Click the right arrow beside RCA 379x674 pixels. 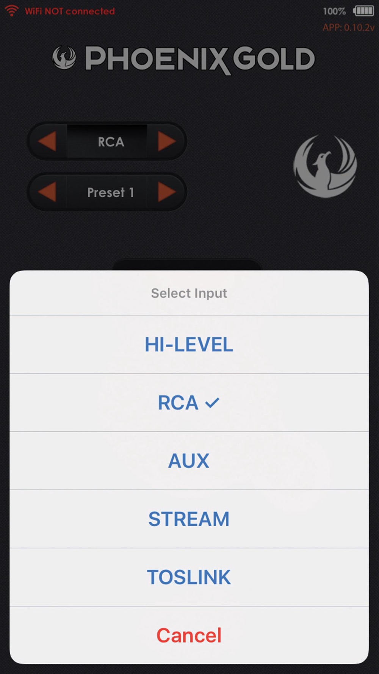166,141
